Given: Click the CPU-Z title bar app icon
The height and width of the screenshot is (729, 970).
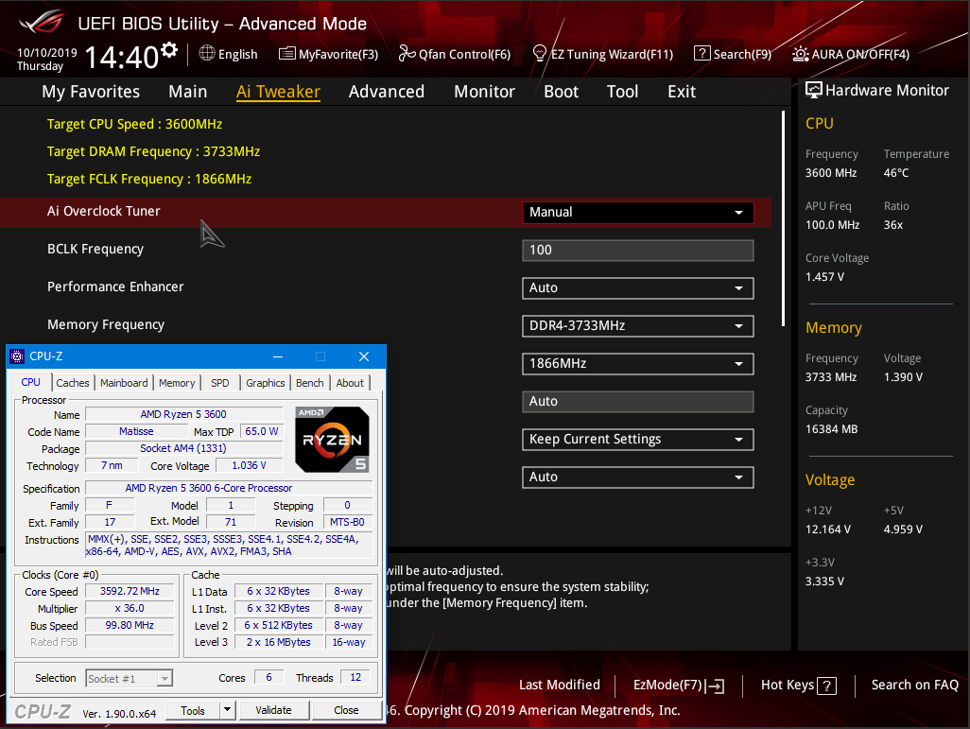Looking at the screenshot, I should click(x=17, y=356).
